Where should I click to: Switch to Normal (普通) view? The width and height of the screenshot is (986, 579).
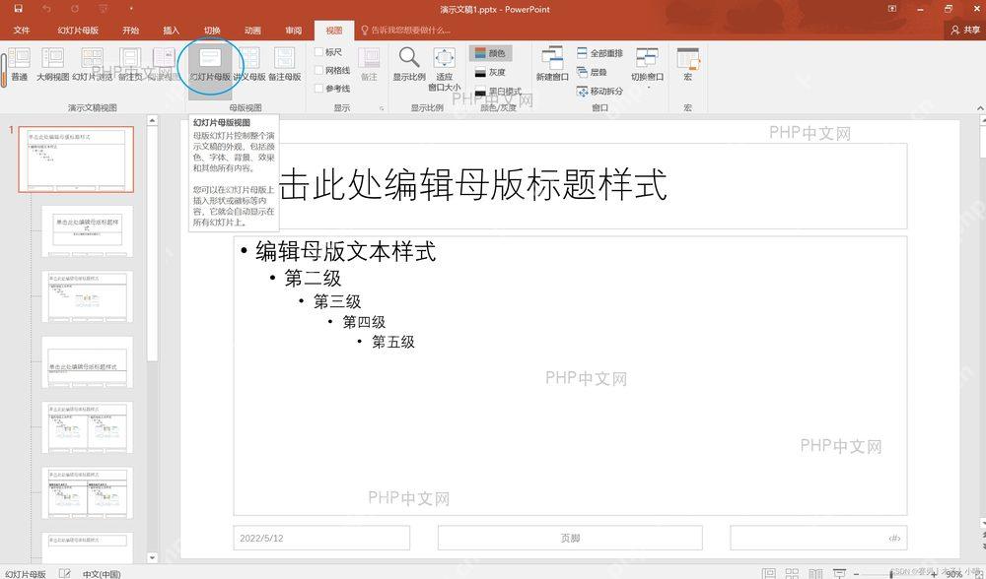point(19,65)
